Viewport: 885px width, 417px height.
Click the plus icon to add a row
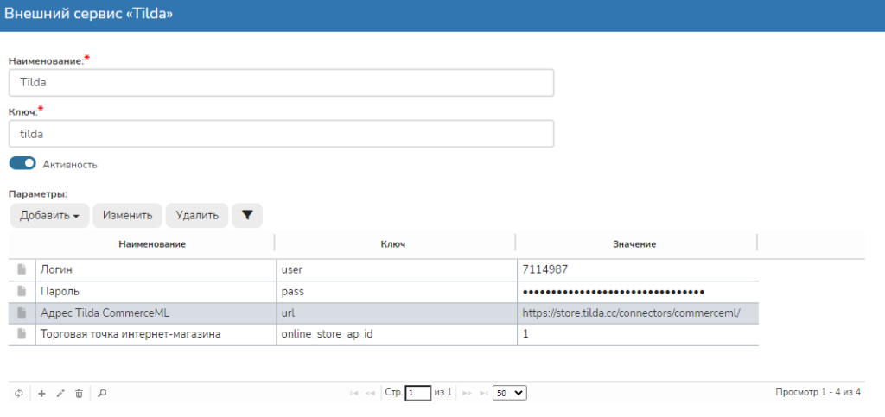[x=41, y=393]
